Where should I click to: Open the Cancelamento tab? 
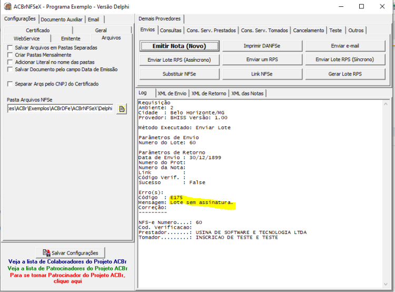[309, 31]
